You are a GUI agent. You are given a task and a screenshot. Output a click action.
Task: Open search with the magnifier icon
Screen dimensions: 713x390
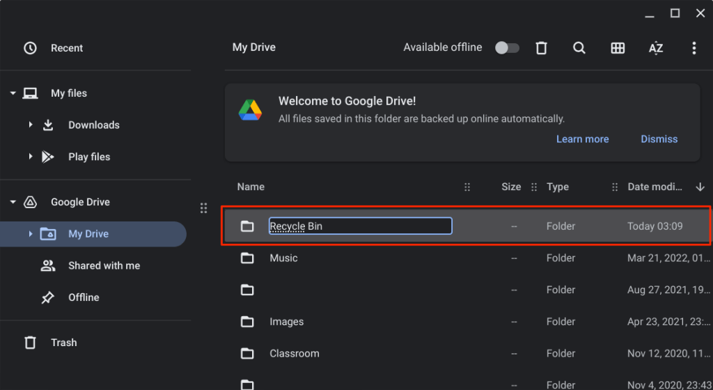pos(579,48)
